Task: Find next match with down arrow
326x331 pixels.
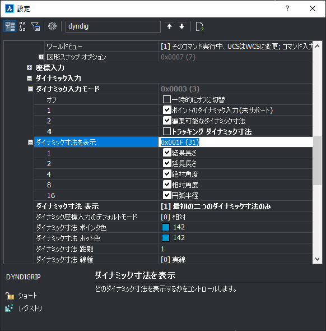Action: point(181,26)
